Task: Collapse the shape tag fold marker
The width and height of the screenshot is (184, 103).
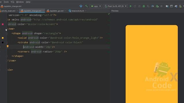Action: click(x=7, y=33)
